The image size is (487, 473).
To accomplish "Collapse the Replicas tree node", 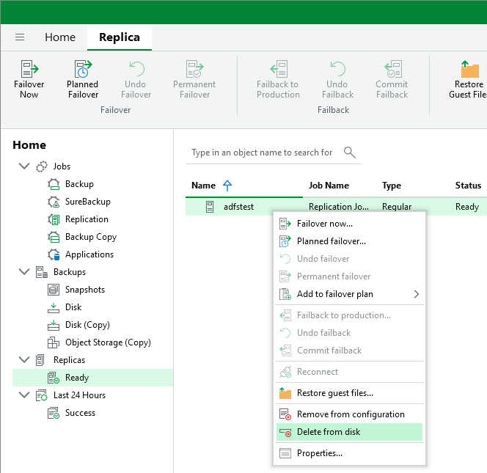I will coord(24,359).
